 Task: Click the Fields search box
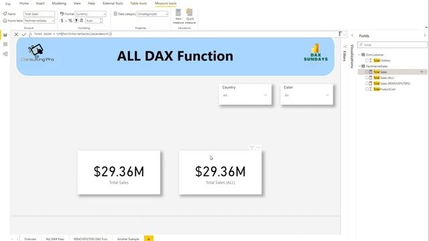tap(393, 45)
